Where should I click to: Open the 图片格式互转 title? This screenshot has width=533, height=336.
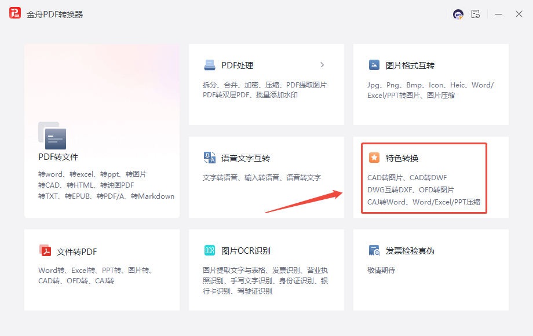(x=410, y=65)
